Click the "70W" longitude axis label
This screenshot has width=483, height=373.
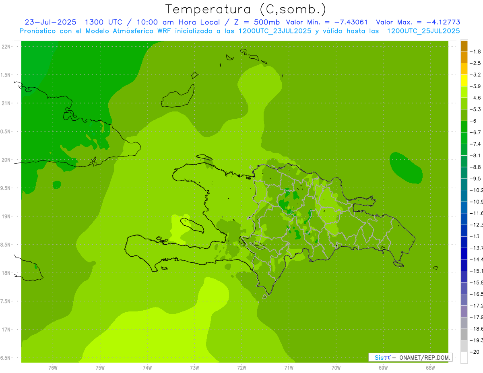[336, 368]
